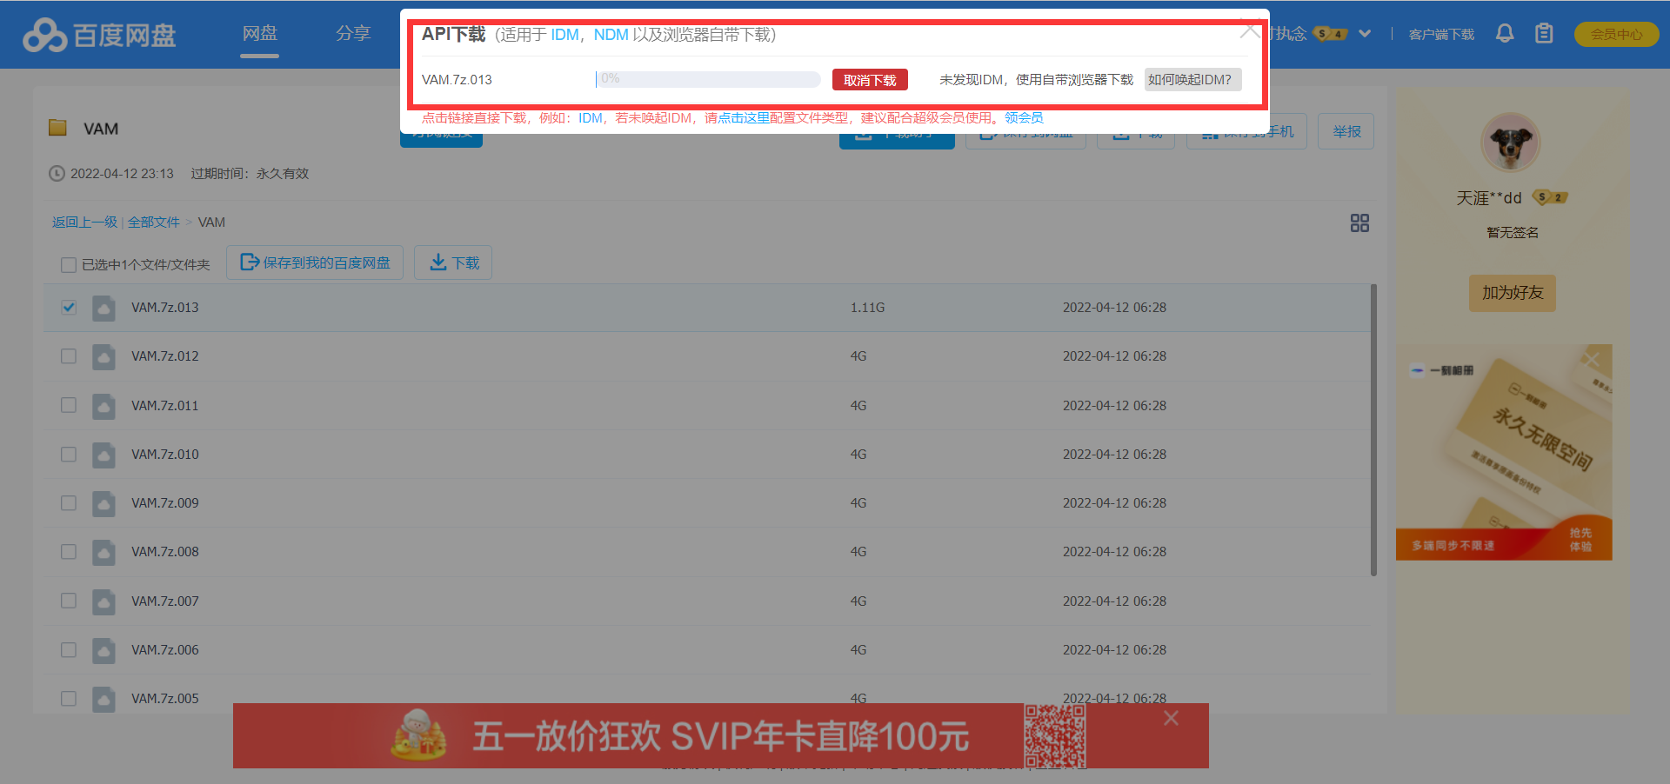
Task: Check the VAM.7z.010 checkbox
Action: (x=69, y=455)
